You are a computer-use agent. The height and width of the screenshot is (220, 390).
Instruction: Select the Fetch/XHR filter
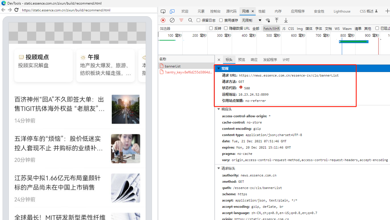pyautogui.click(x=271, y=28)
